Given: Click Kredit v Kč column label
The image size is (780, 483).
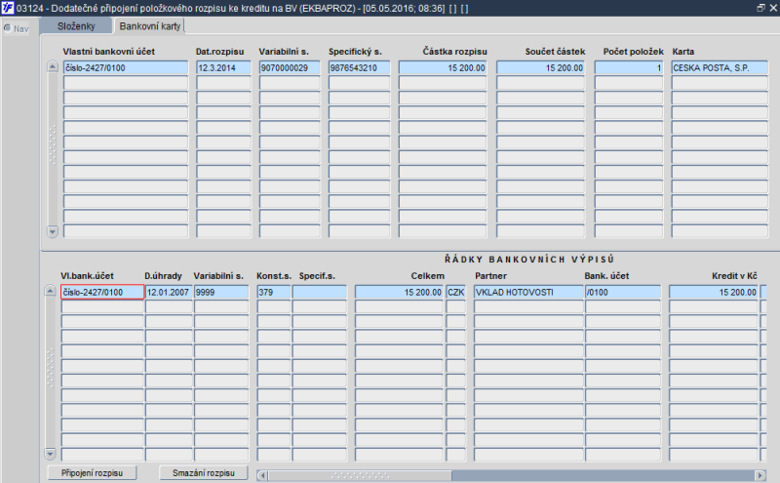Looking at the screenshot, I should coord(734,276).
